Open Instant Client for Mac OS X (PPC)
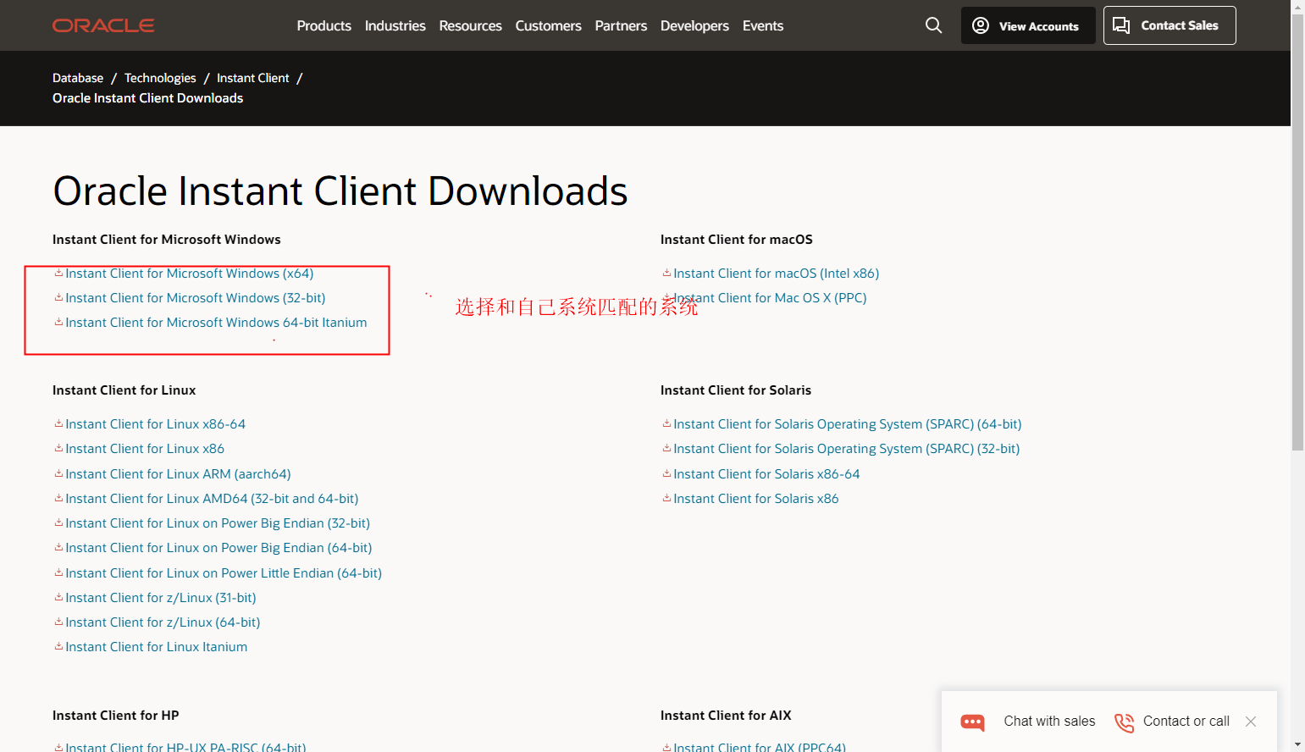 point(770,298)
